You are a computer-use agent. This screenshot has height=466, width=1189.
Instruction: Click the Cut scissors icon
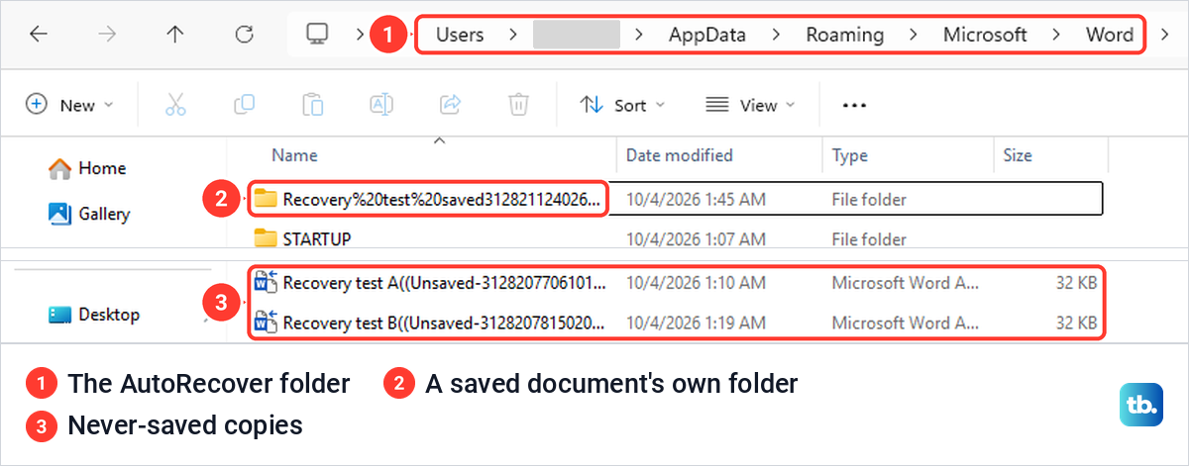coord(175,105)
